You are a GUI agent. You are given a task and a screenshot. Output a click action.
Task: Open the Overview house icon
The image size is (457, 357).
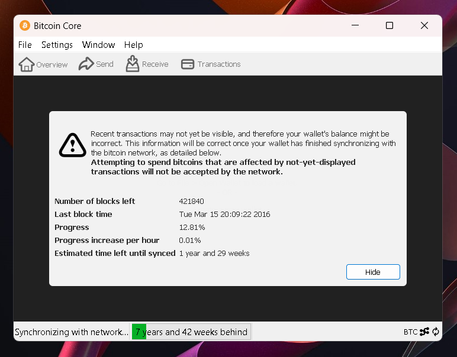27,64
